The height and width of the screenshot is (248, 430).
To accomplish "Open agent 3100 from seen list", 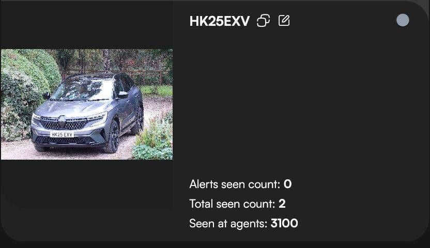I will coord(284,223).
